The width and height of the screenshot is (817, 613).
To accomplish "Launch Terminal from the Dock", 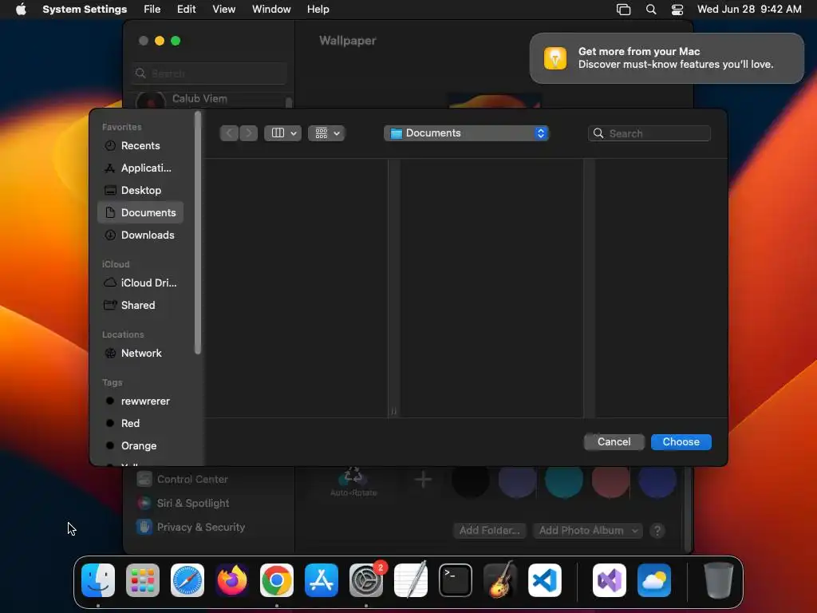I will 456,580.
